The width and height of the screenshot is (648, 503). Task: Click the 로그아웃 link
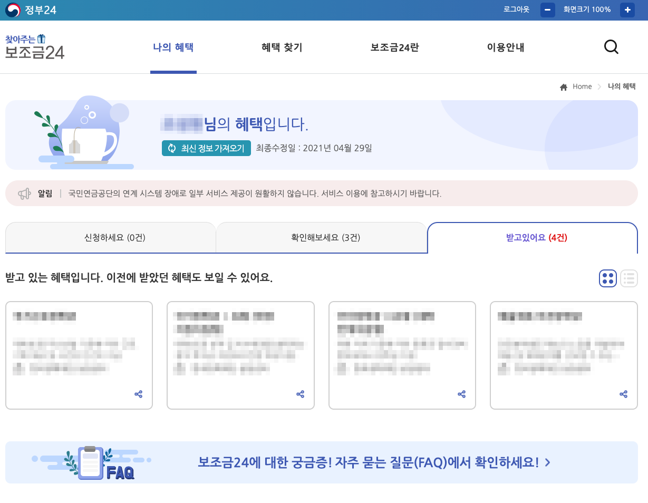click(517, 9)
